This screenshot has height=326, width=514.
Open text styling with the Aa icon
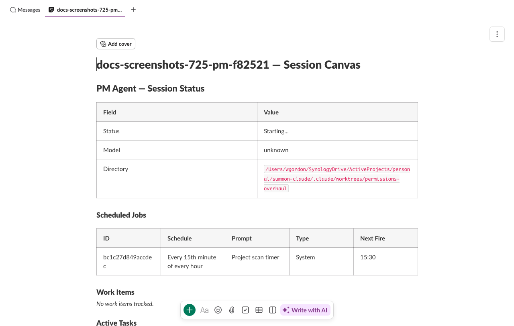click(x=204, y=310)
